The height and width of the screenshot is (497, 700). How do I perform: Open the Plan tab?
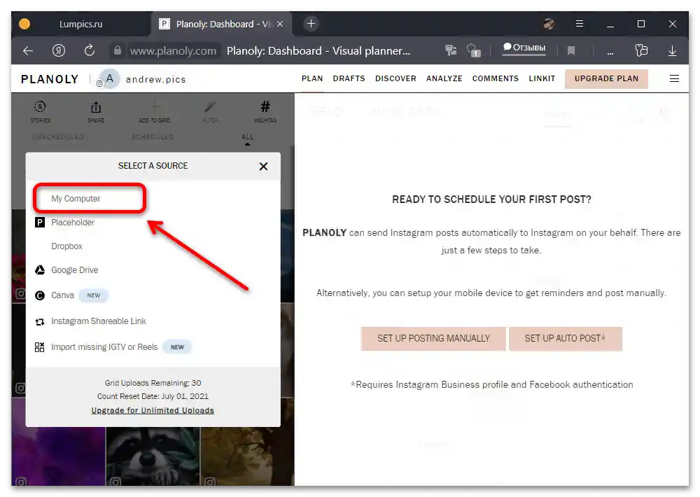click(312, 78)
